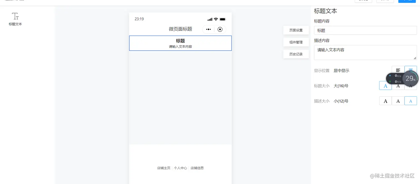Viewport: 420px width, 184px height.
Task: Select the 标题 component in phone preview
Action: pyautogui.click(x=180, y=43)
